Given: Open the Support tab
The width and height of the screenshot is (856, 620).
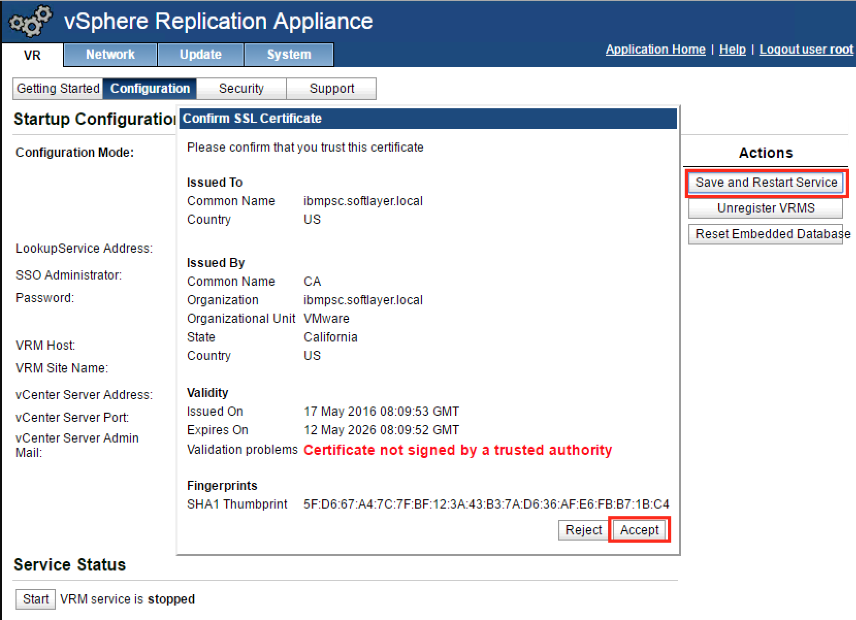Looking at the screenshot, I should 331,88.
